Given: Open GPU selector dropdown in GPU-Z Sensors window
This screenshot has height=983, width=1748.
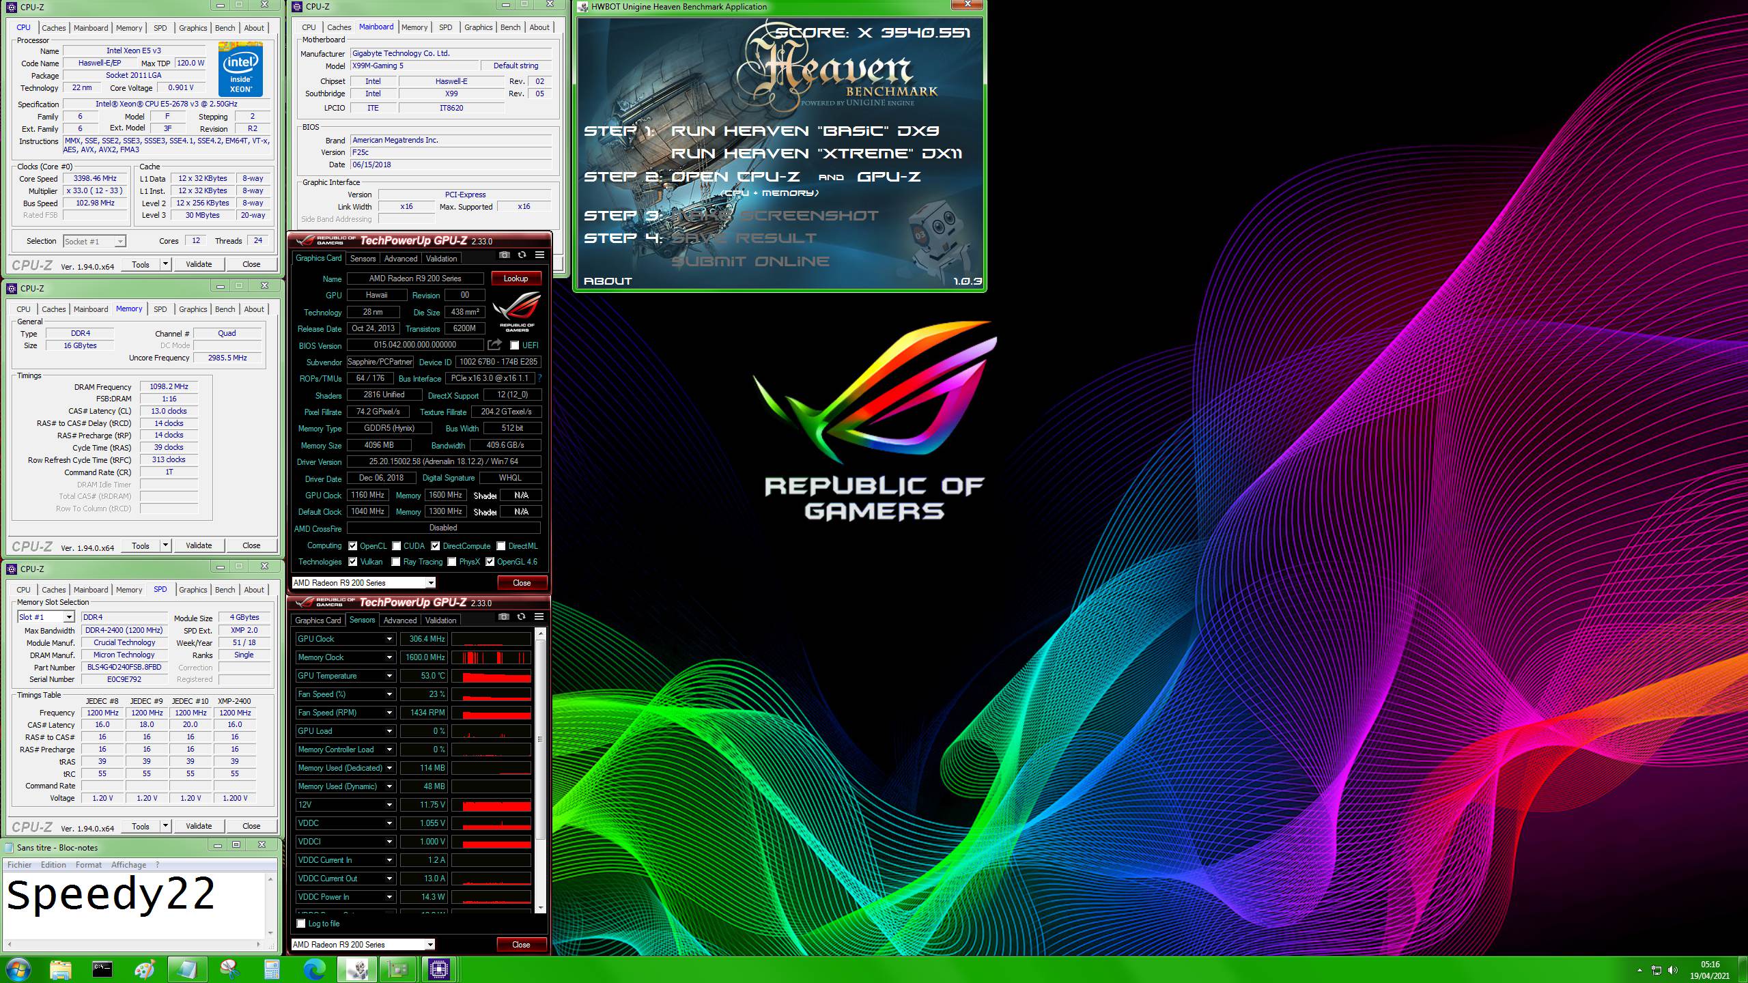Looking at the screenshot, I should pyautogui.click(x=430, y=945).
